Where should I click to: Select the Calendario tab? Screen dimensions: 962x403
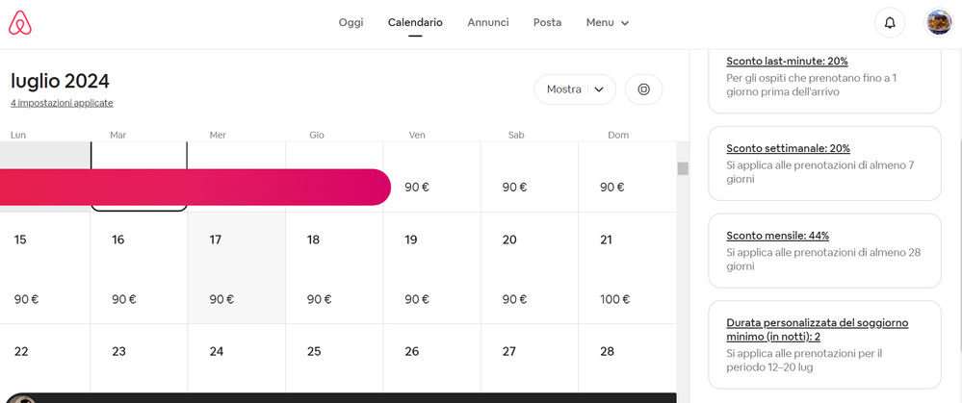415,22
